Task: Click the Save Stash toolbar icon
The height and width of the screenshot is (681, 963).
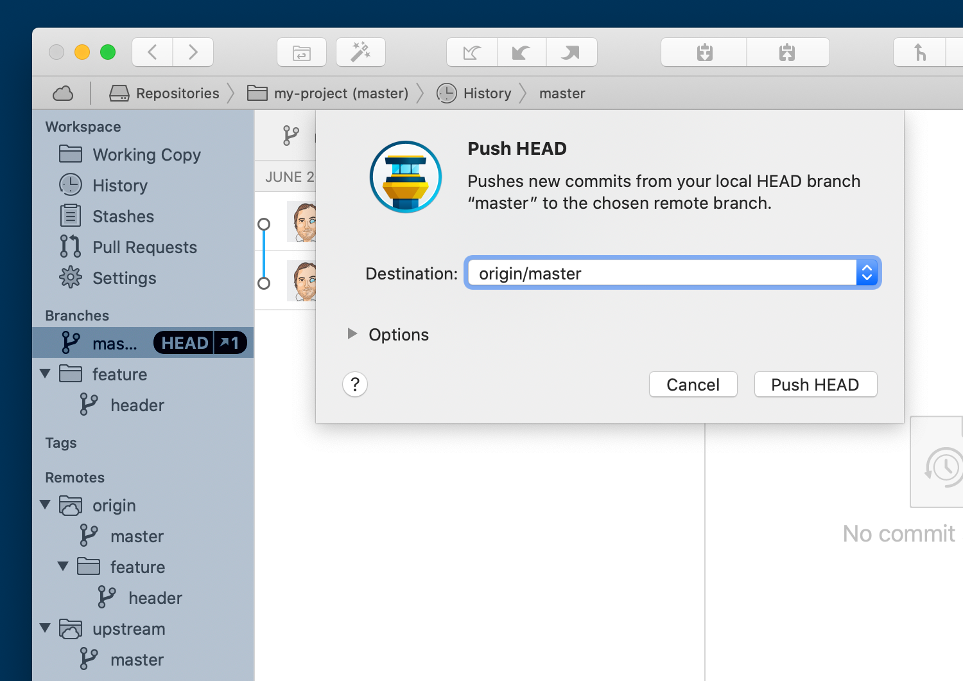Action: [x=703, y=52]
